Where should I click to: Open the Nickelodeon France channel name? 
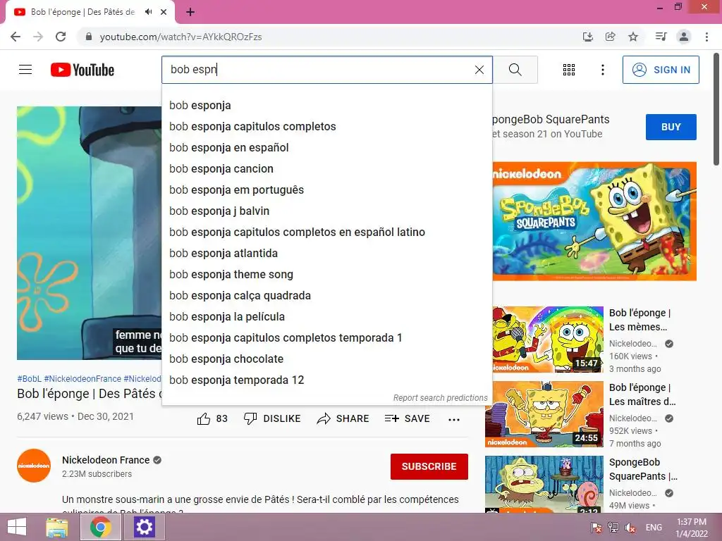(106, 460)
